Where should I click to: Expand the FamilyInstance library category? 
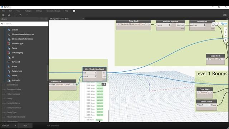pyautogui.click(x=5, y=103)
